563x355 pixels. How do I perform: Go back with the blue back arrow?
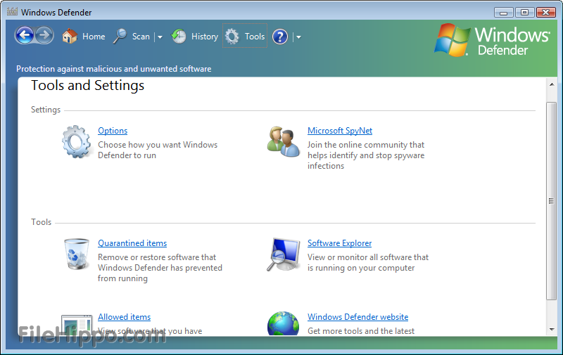tap(25, 35)
